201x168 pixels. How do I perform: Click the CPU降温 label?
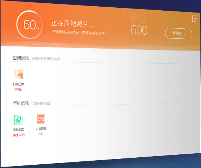pos(41,129)
